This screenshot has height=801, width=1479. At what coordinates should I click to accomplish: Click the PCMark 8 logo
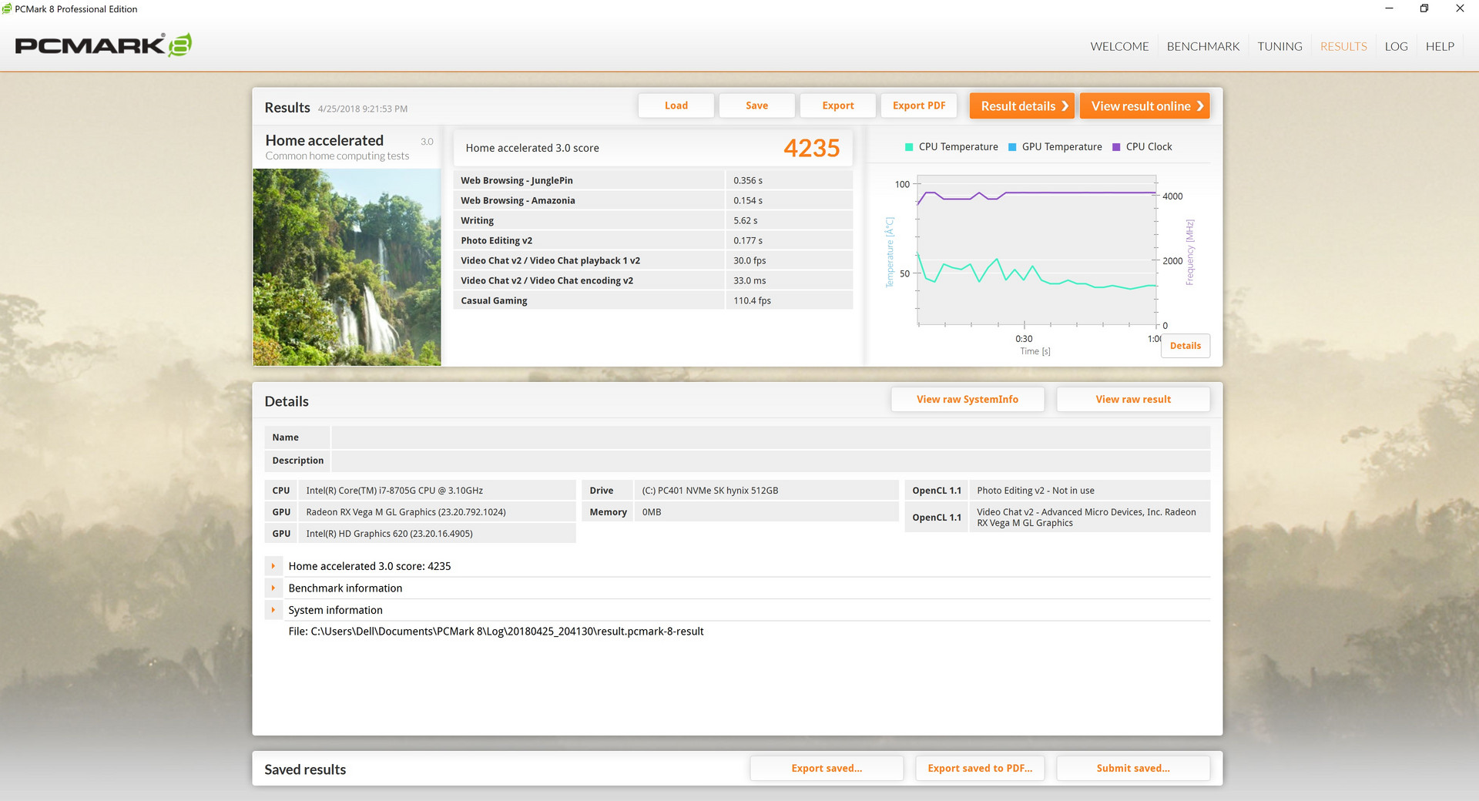(103, 45)
